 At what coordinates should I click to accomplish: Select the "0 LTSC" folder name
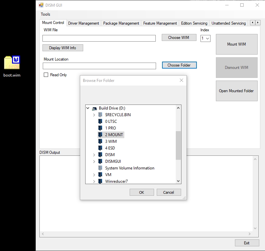click(111, 122)
